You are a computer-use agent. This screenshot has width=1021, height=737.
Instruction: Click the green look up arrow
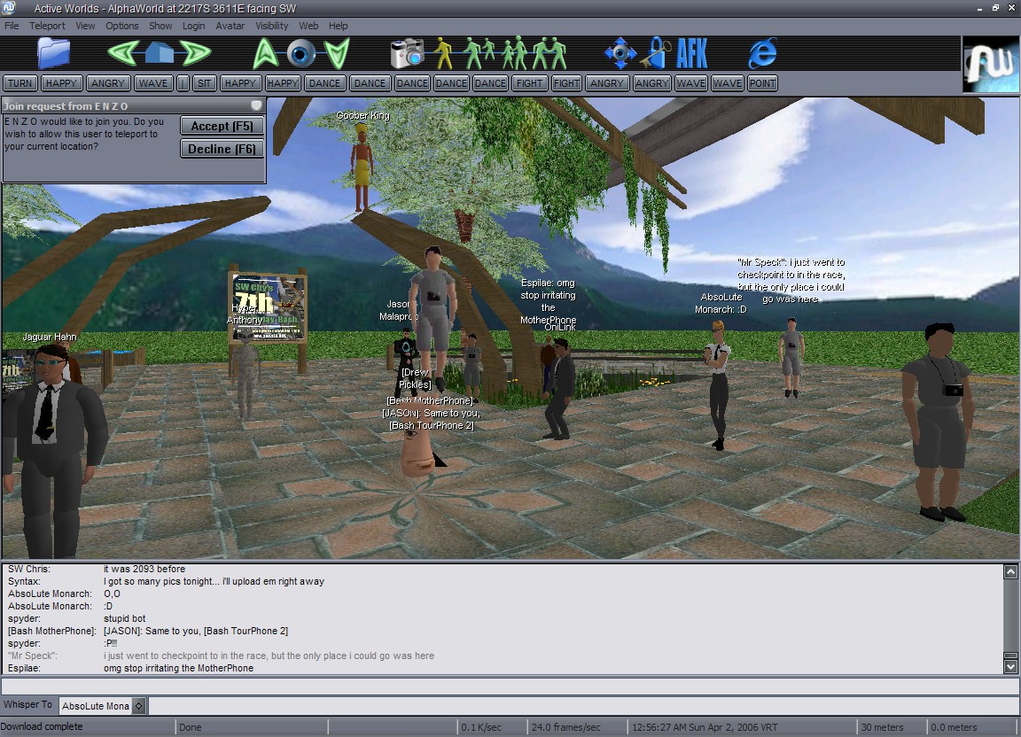pyautogui.click(x=266, y=53)
